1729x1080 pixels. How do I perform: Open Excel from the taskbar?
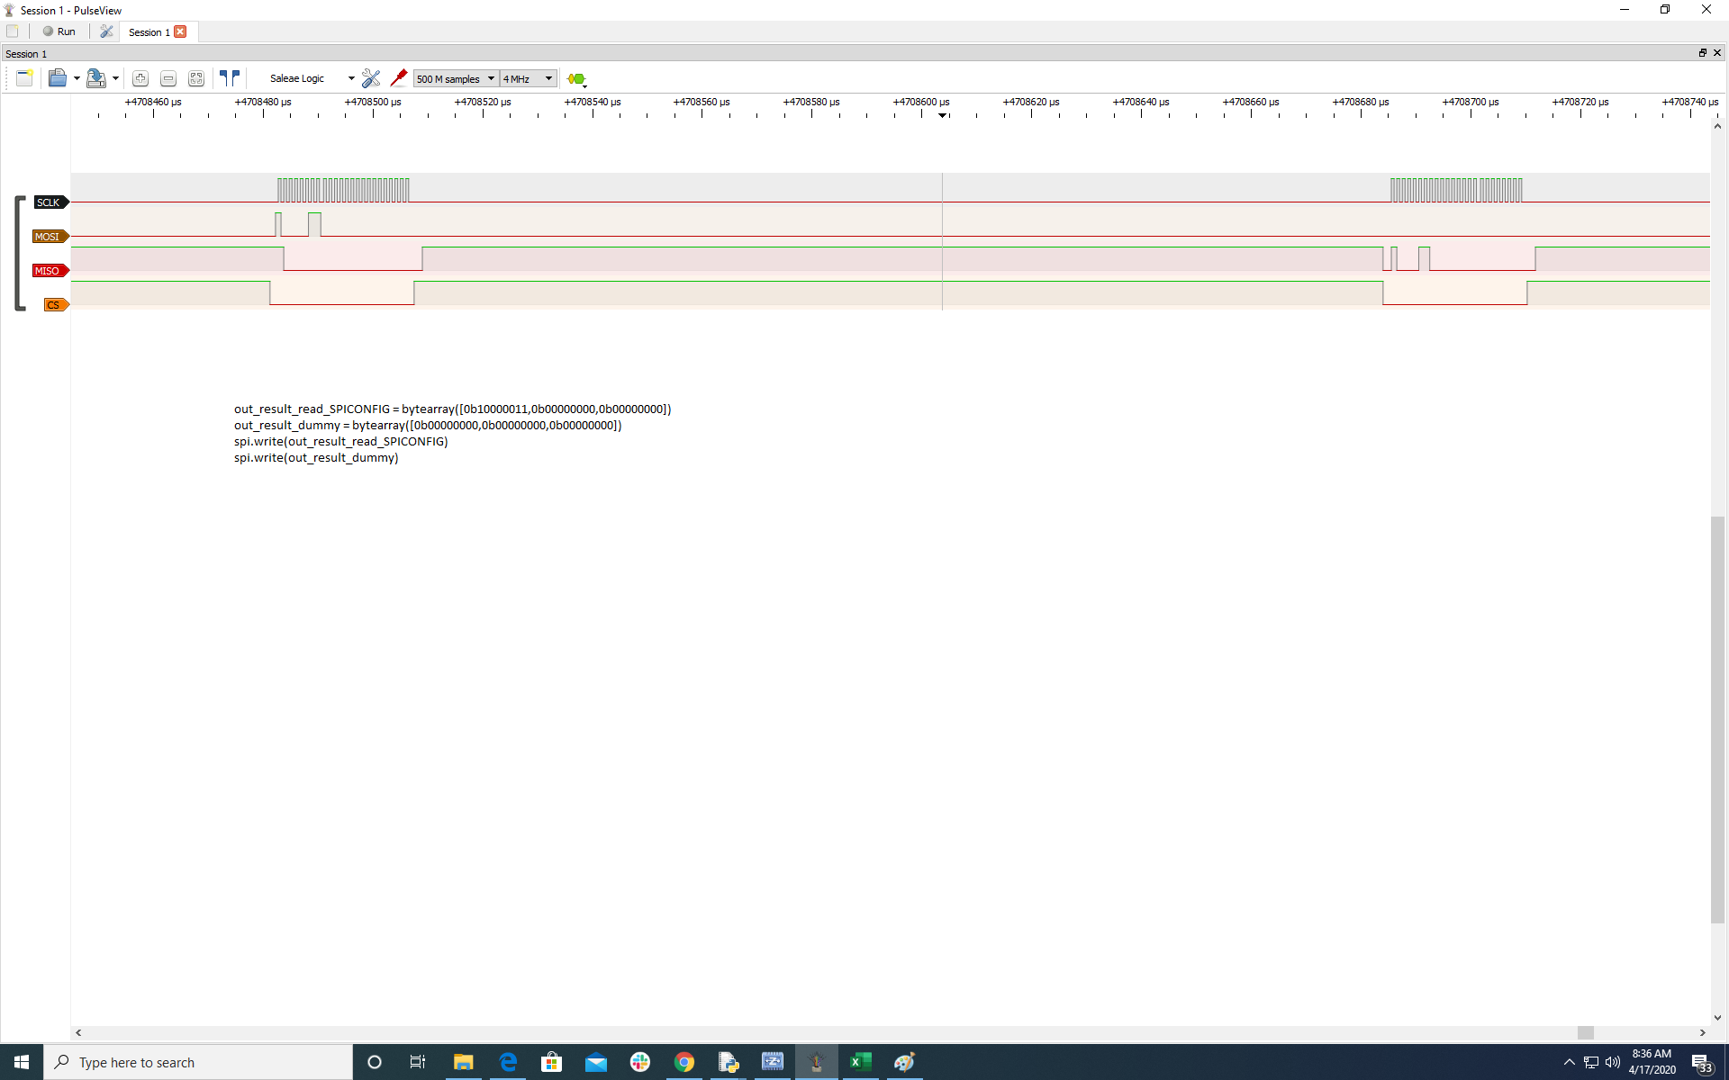coord(861,1062)
